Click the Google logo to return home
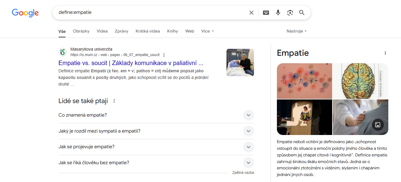 click(x=25, y=13)
